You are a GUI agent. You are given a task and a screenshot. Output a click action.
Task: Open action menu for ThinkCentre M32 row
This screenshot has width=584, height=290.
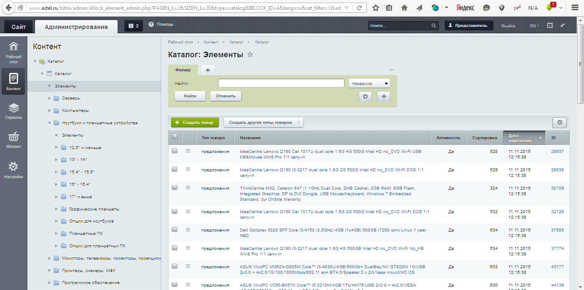[188, 187]
